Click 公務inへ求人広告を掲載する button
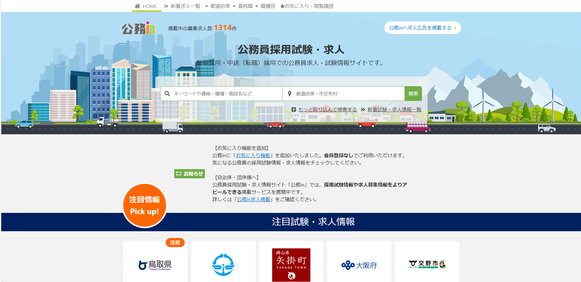This screenshot has height=282, width=581. (x=422, y=28)
